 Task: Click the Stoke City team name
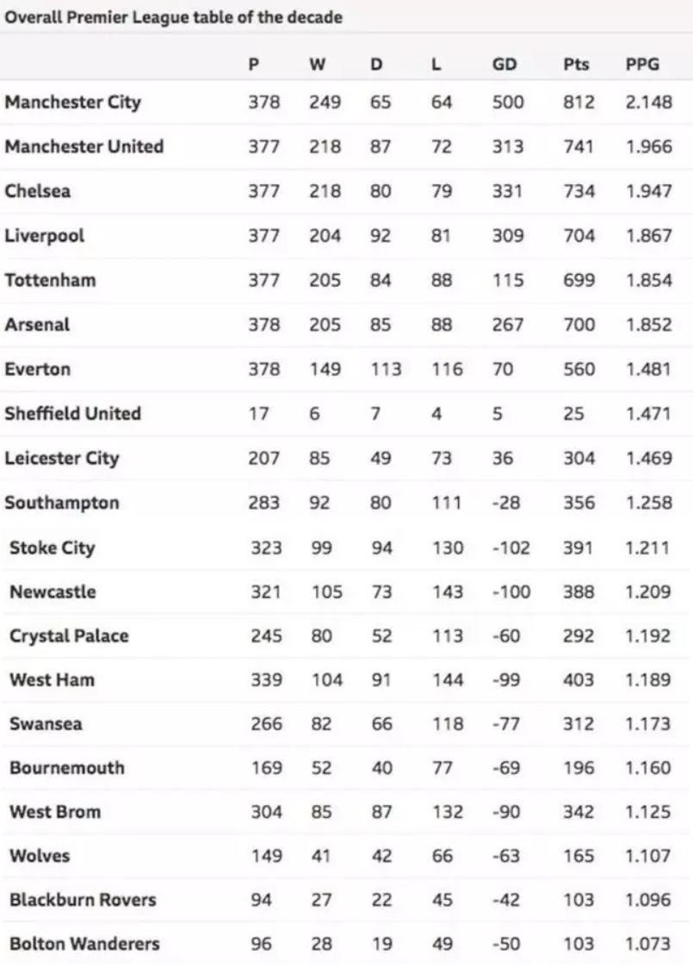53,548
